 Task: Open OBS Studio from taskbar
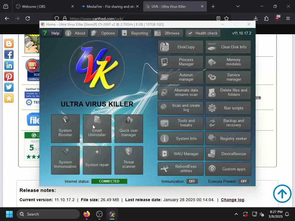coord(99,214)
